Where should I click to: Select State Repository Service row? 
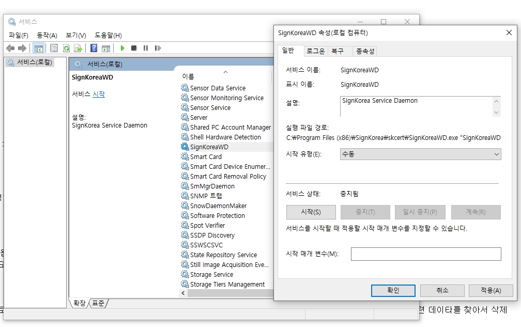click(x=226, y=255)
